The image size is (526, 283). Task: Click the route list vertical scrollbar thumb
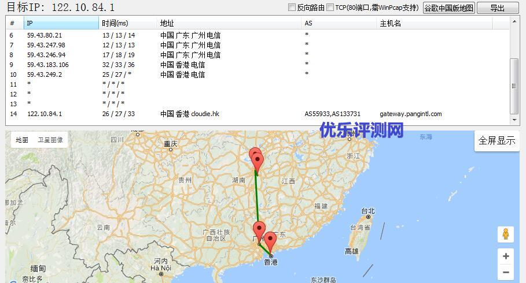513,85
